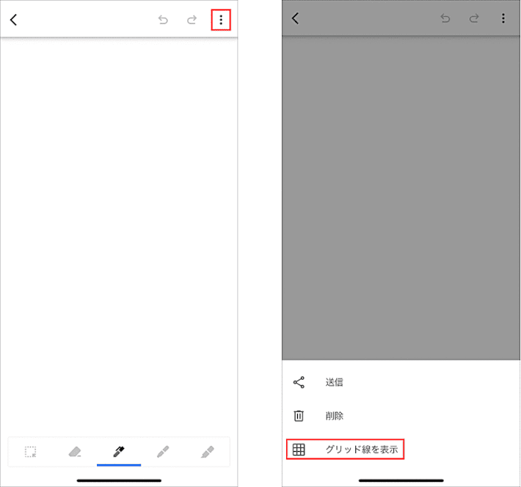
Task: Select the dotted rectangle selection tool
Action: [x=31, y=452]
